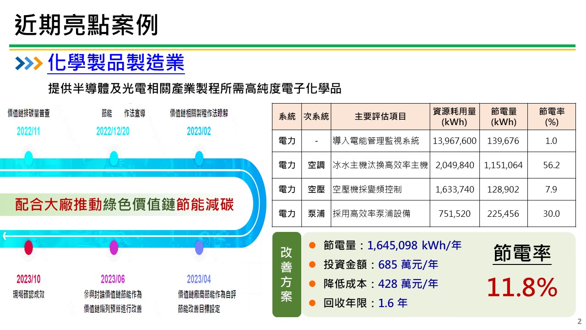Click the blue U-shaped arrow graphic
The image size is (586, 330).
(x=254, y=202)
